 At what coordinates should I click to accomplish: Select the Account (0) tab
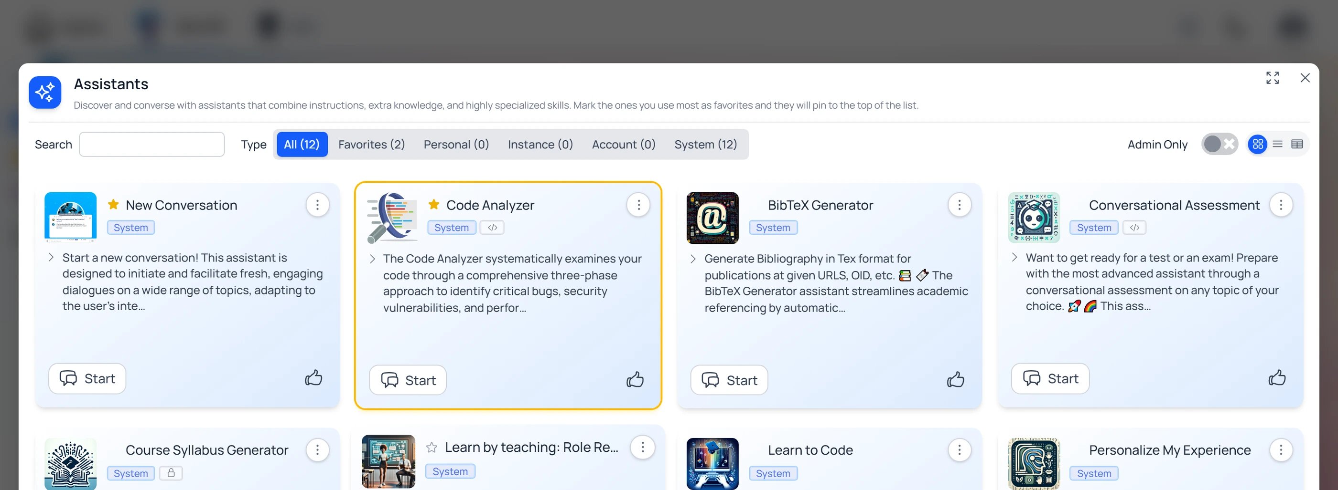[x=623, y=144]
